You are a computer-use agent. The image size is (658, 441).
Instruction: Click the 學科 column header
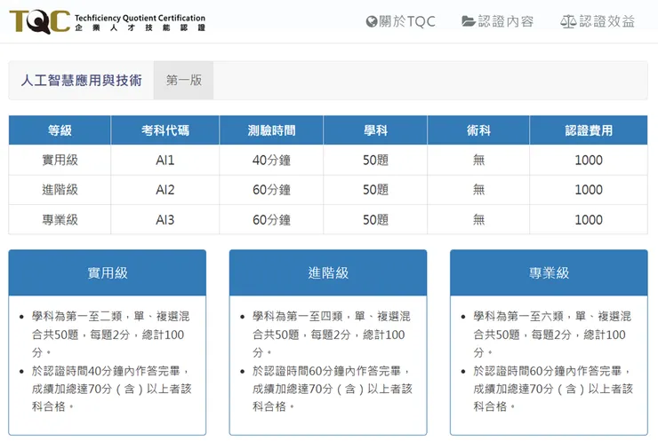375,130
